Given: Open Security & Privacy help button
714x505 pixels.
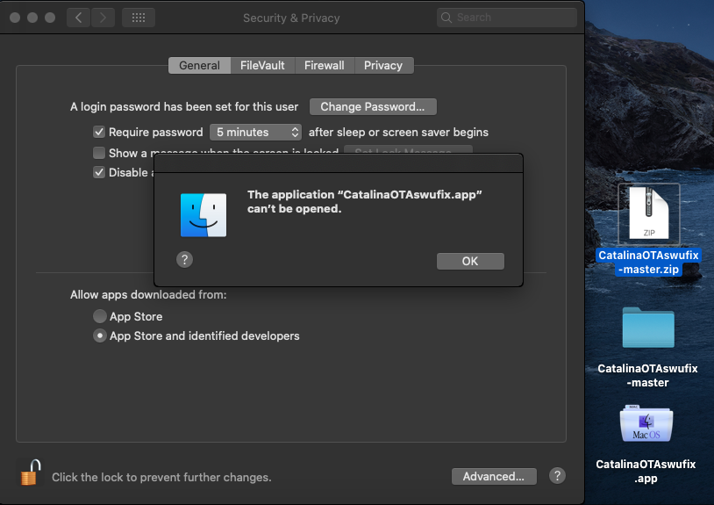Looking at the screenshot, I should tap(557, 476).
